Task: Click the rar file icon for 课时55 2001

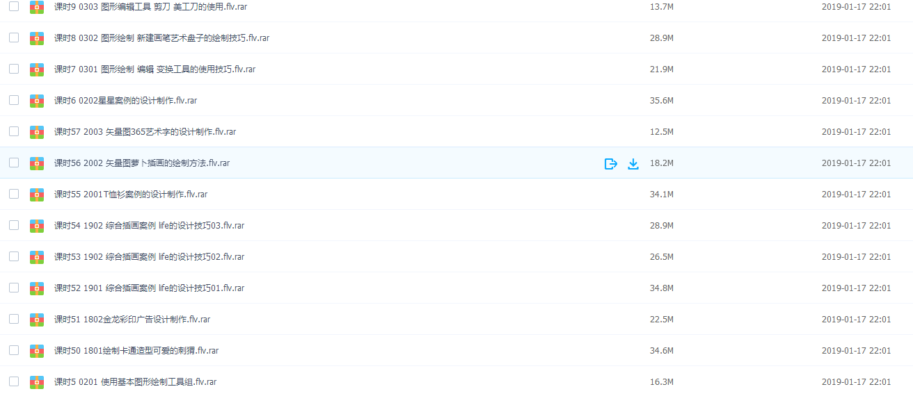Action: 37,195
